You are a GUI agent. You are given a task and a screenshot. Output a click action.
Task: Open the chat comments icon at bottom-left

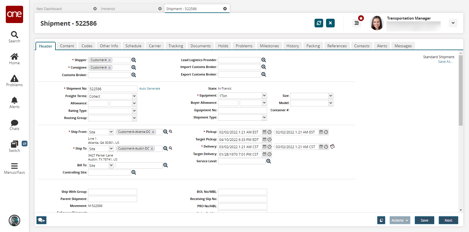click(41, 220)
